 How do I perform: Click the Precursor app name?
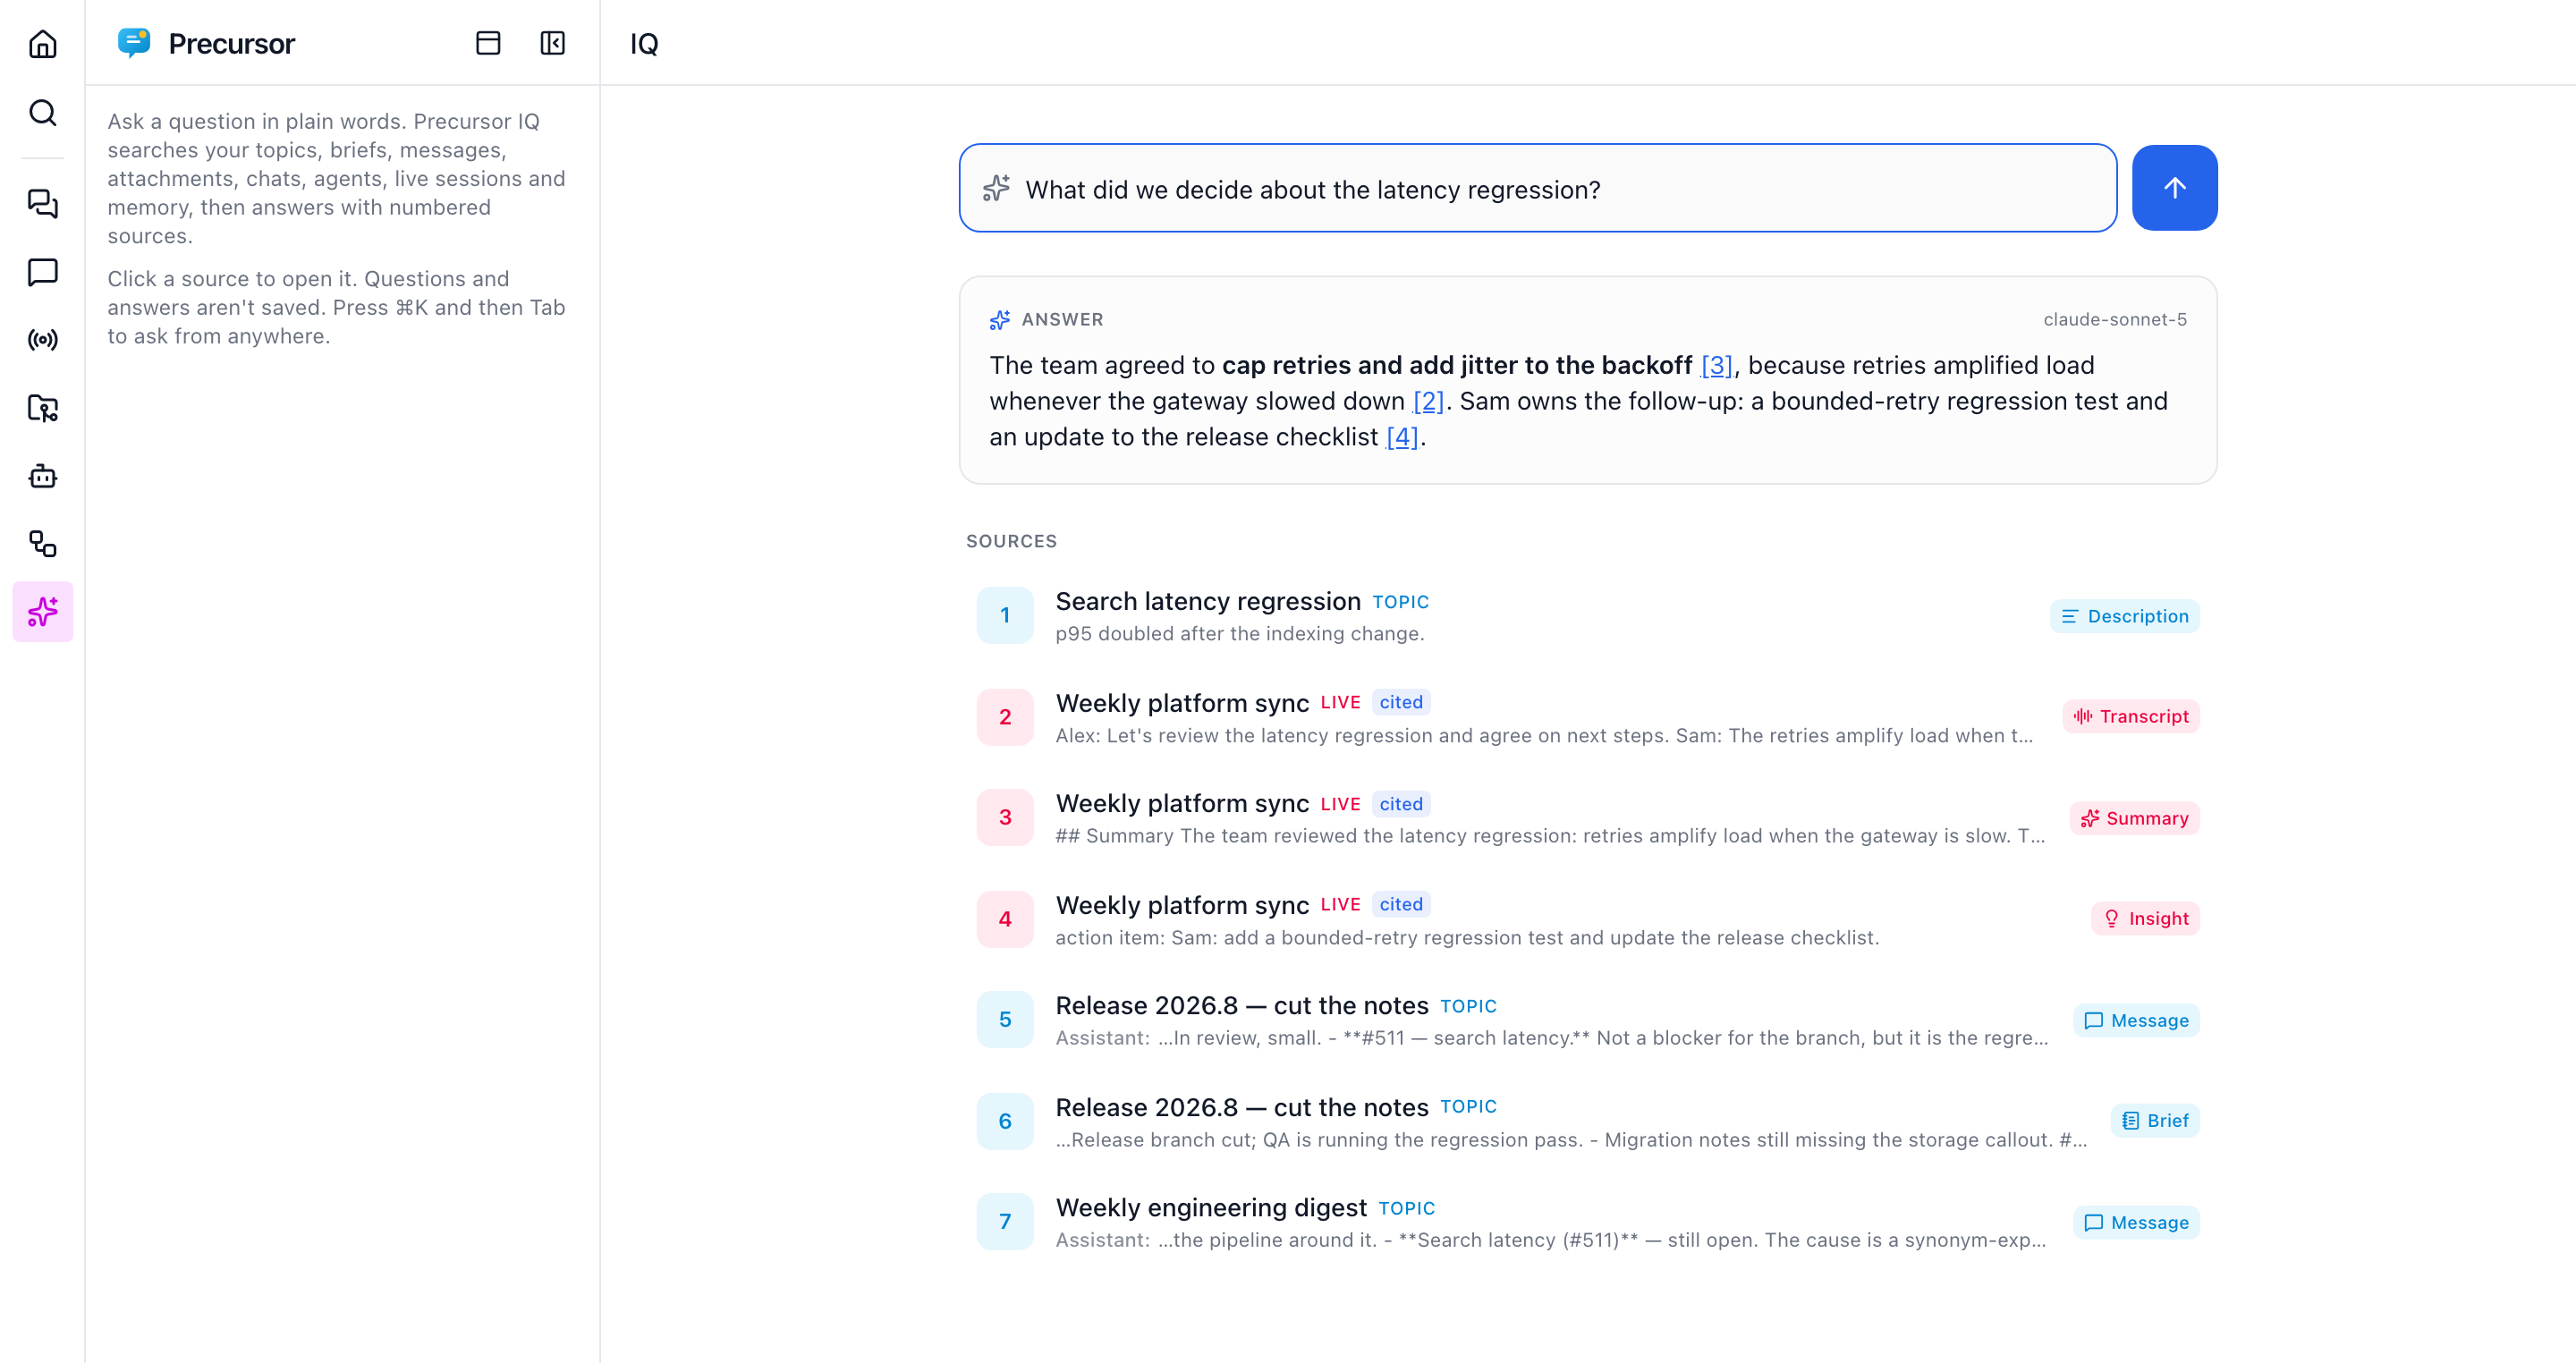pyautogui.click(x=232, y=44)
